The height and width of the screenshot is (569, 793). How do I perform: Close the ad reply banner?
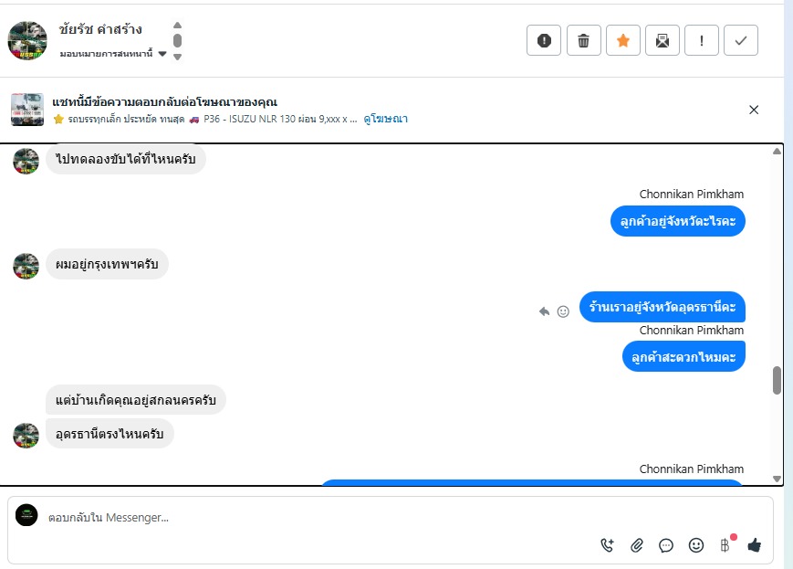tap(754, 110)
